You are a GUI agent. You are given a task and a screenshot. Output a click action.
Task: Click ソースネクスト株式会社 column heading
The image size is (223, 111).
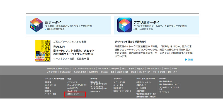point(54,79)
